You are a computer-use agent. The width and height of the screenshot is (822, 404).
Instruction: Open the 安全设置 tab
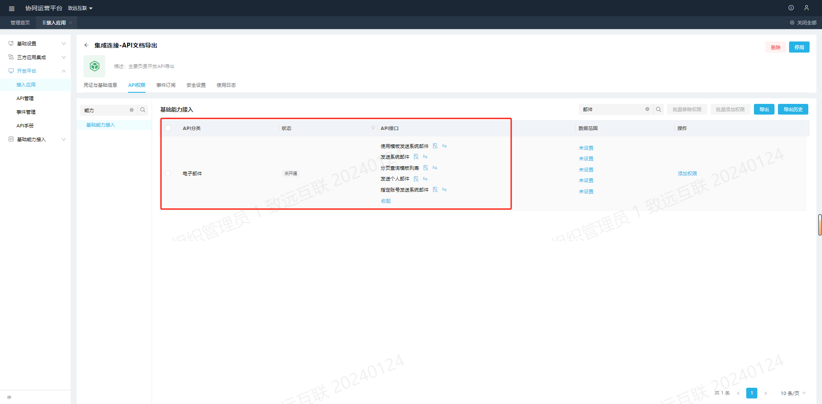(196, 85)
